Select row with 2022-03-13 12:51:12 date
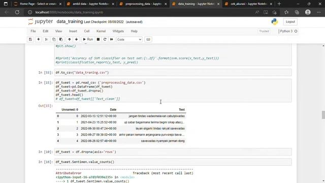The height and width of the screenshot is (183, 325). pyautogui.click(x=121, y=116)
